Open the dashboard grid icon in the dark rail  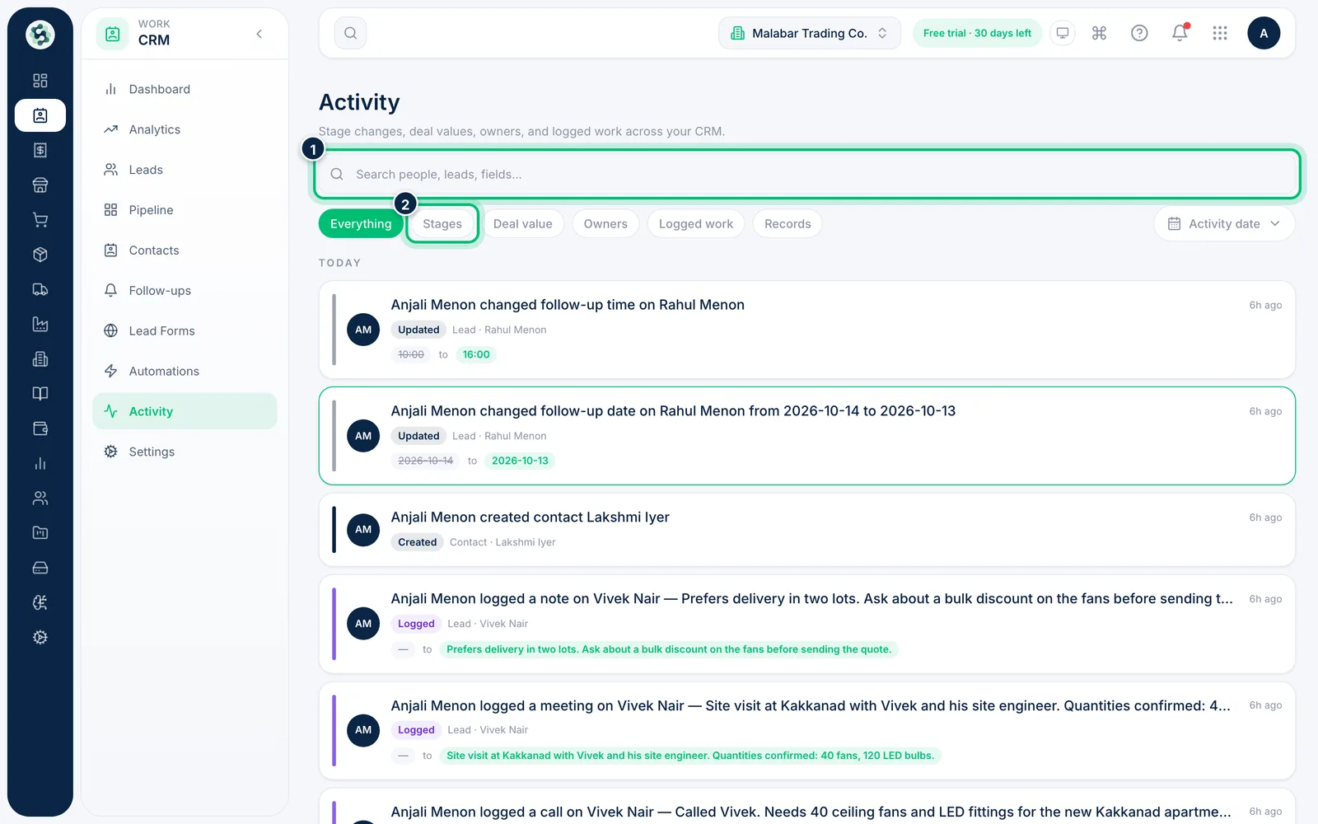point(40,81)
